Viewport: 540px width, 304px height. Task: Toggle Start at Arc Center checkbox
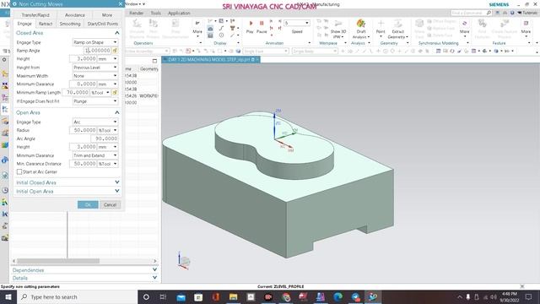click(x=19, y=171)
